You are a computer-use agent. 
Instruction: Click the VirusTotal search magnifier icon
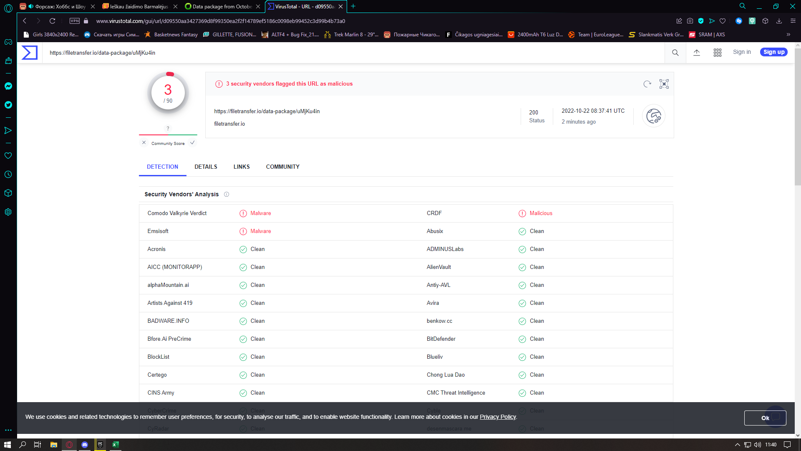coord(675,53)
